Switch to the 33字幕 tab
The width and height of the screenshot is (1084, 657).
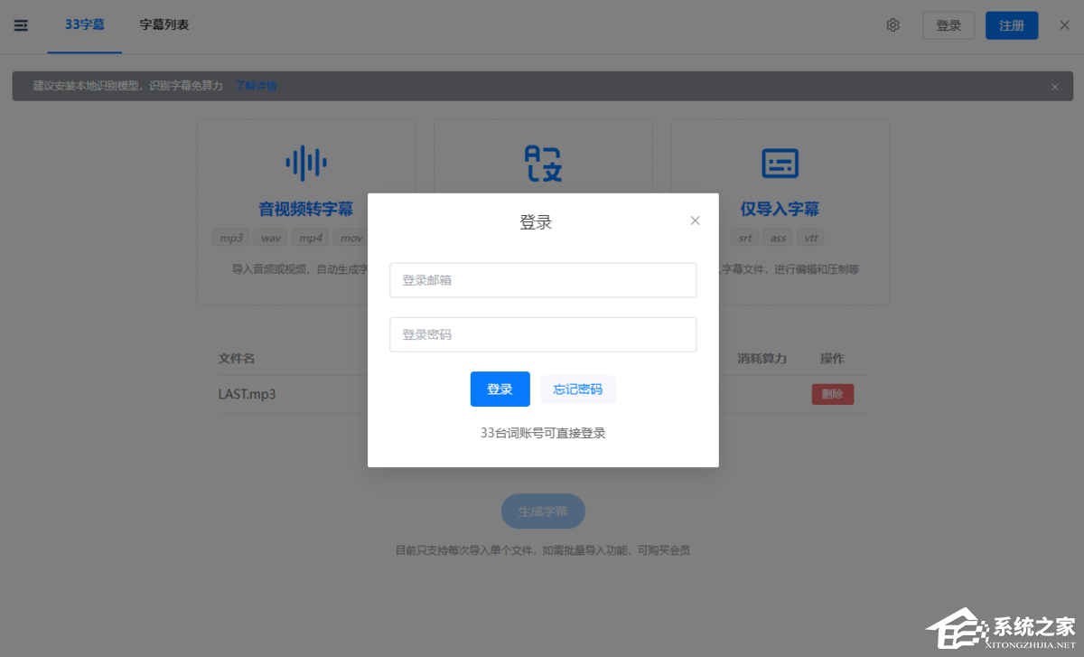(x=85, y=24)
